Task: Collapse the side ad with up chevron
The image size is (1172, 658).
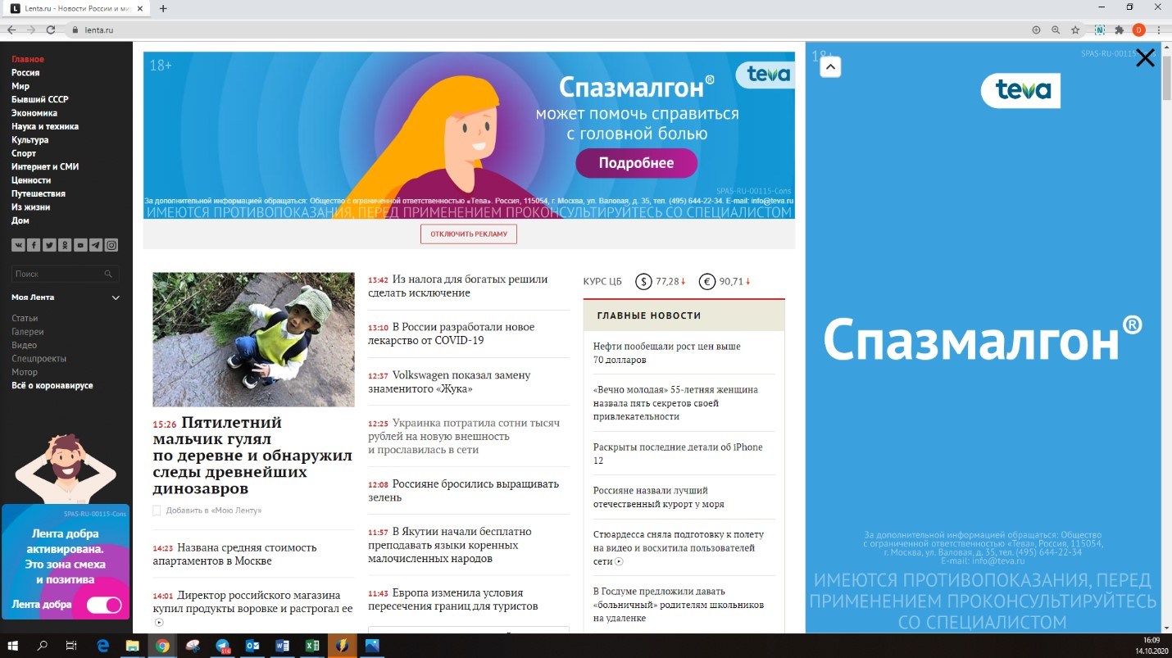Action: [x=830, y=66]
